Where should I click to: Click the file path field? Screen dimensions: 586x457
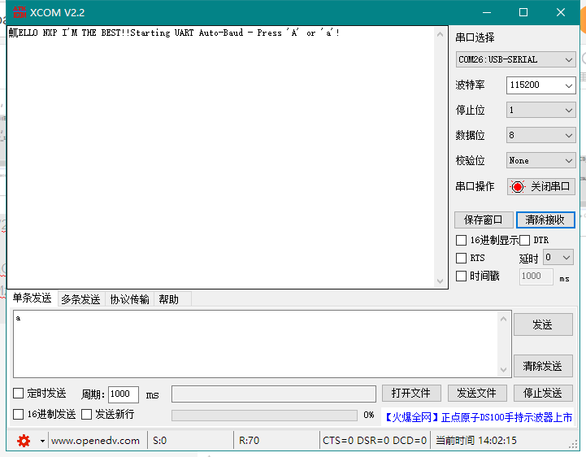274,394
